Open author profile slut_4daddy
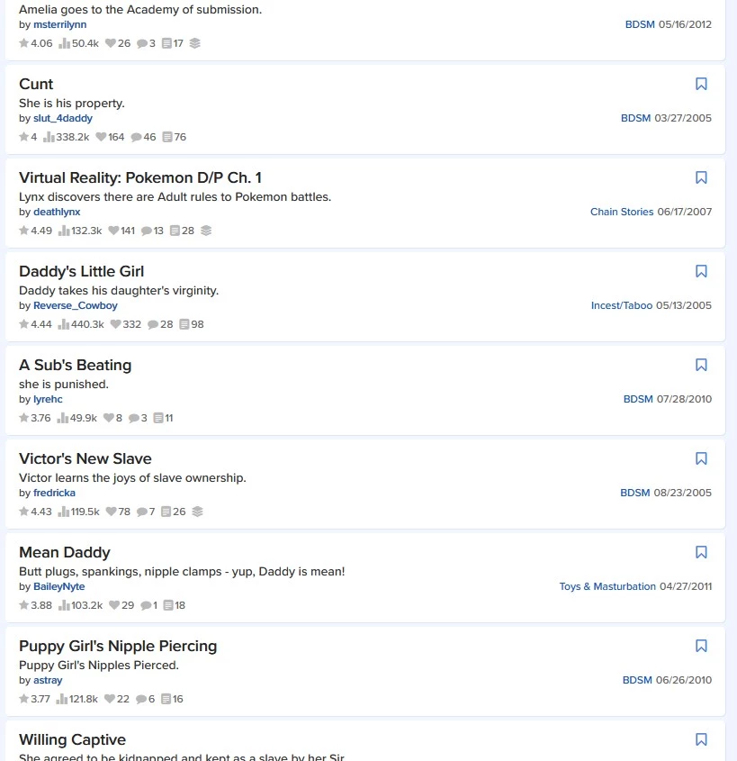 (63, 118)
